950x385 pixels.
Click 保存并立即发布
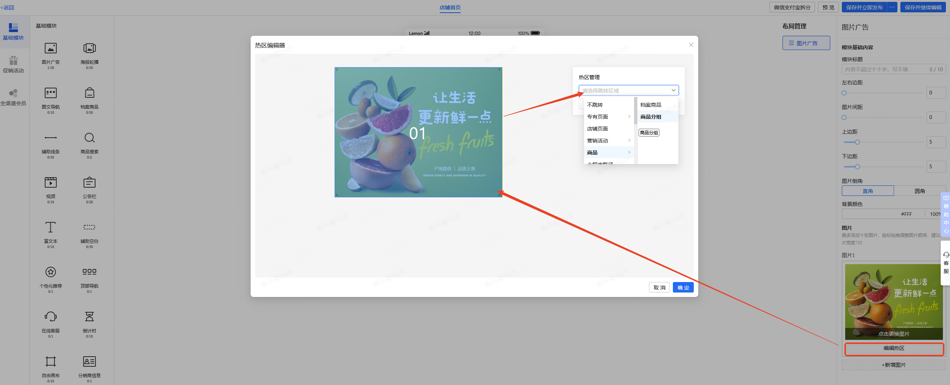864,7
